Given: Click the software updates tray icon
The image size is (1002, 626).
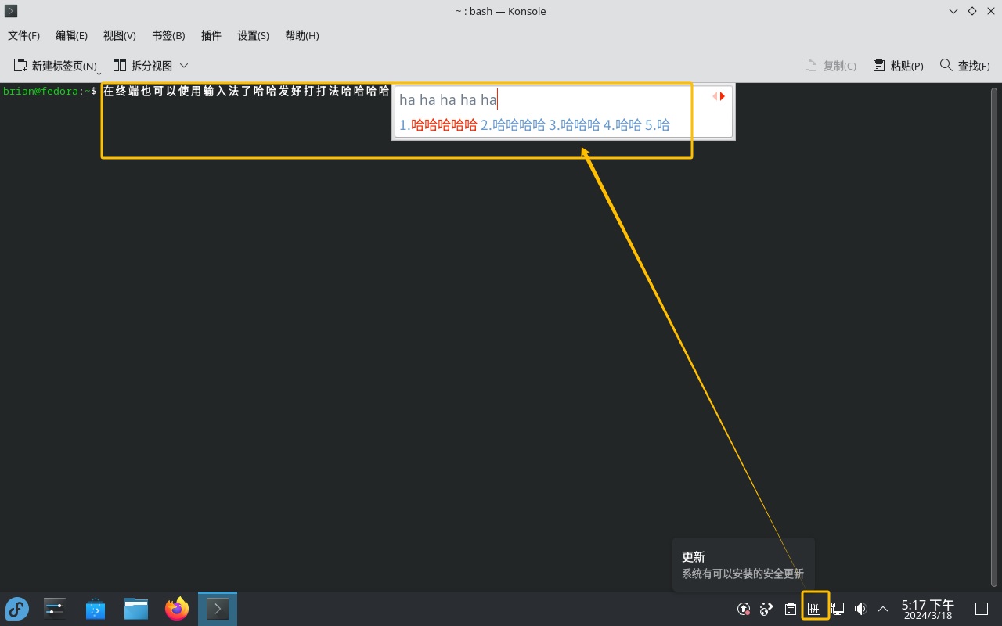Looking at the screenshot, I should 742,608.
